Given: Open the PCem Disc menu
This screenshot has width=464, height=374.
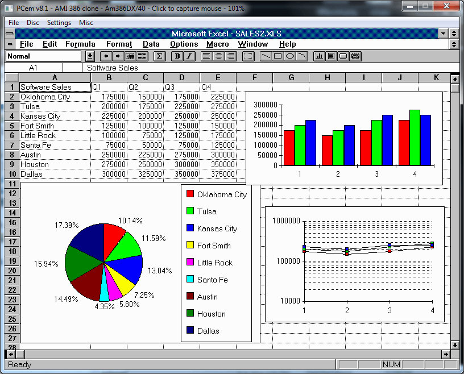Looking at the screenshot, I should click(x=32, y=23).
